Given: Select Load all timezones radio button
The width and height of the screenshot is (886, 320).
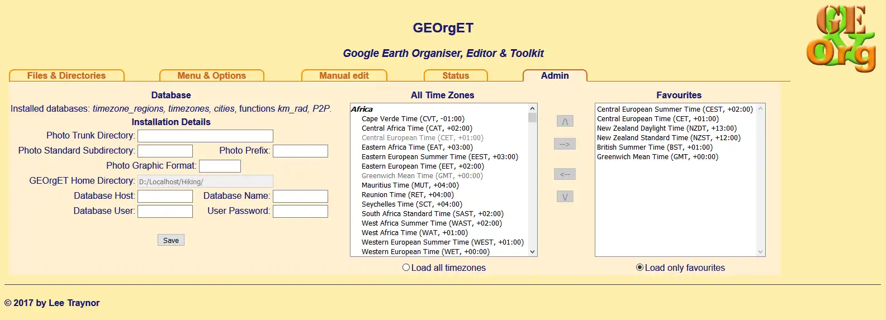Looking at the screenshot, I should coord(406,268).
